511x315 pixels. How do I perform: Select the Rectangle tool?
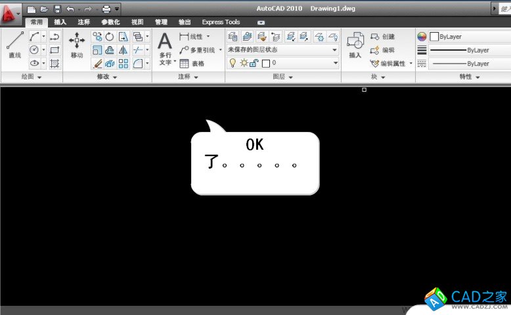point(55,50)
